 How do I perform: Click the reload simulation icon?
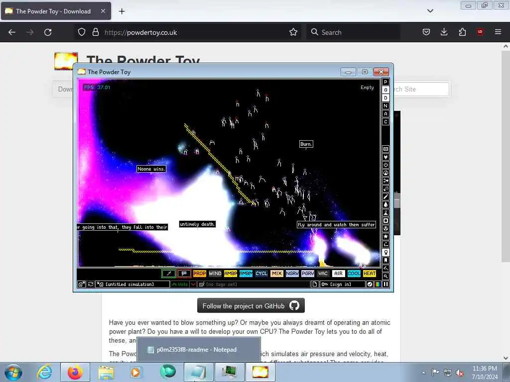(91, 284)
